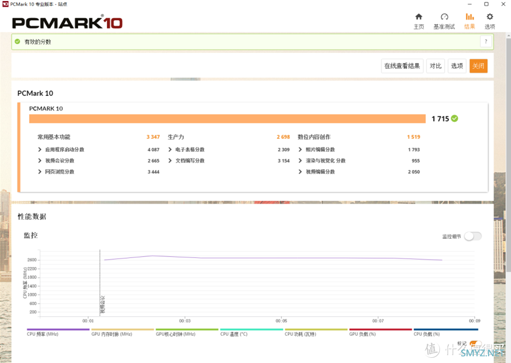Screen dimensions: 511x363
Task: Click the 生产力 heading
Action: 176,137
